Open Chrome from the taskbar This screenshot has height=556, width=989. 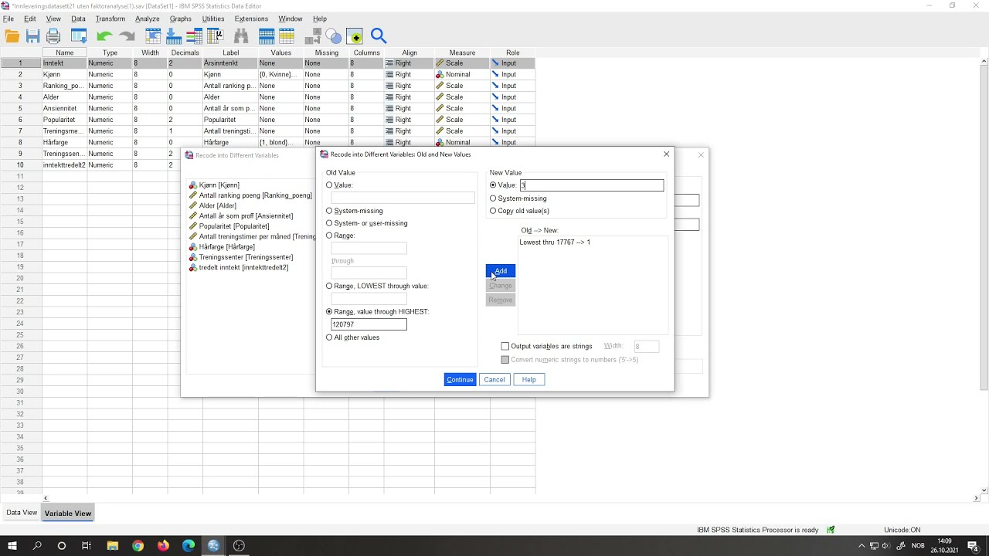pyautogui.click(x=138, y=546)
